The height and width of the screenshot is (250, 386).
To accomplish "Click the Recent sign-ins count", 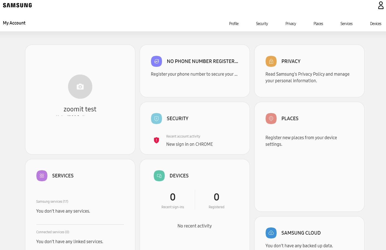I will 173,197.
